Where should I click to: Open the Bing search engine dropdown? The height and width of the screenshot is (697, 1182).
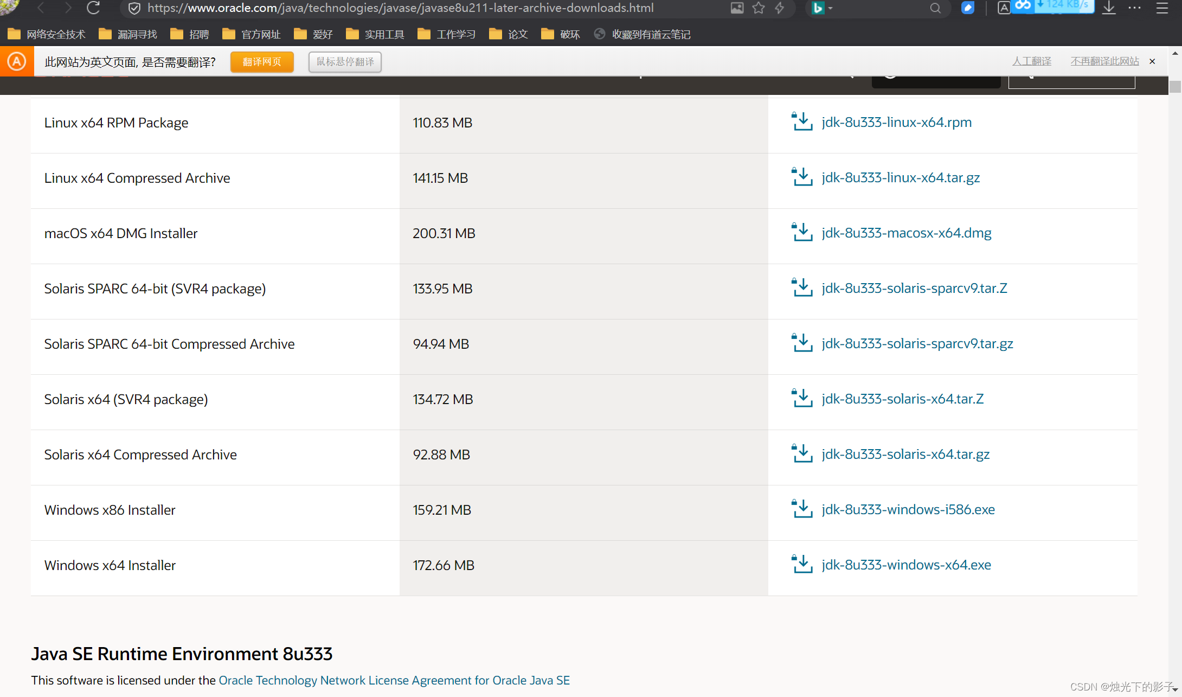point(822,8)
